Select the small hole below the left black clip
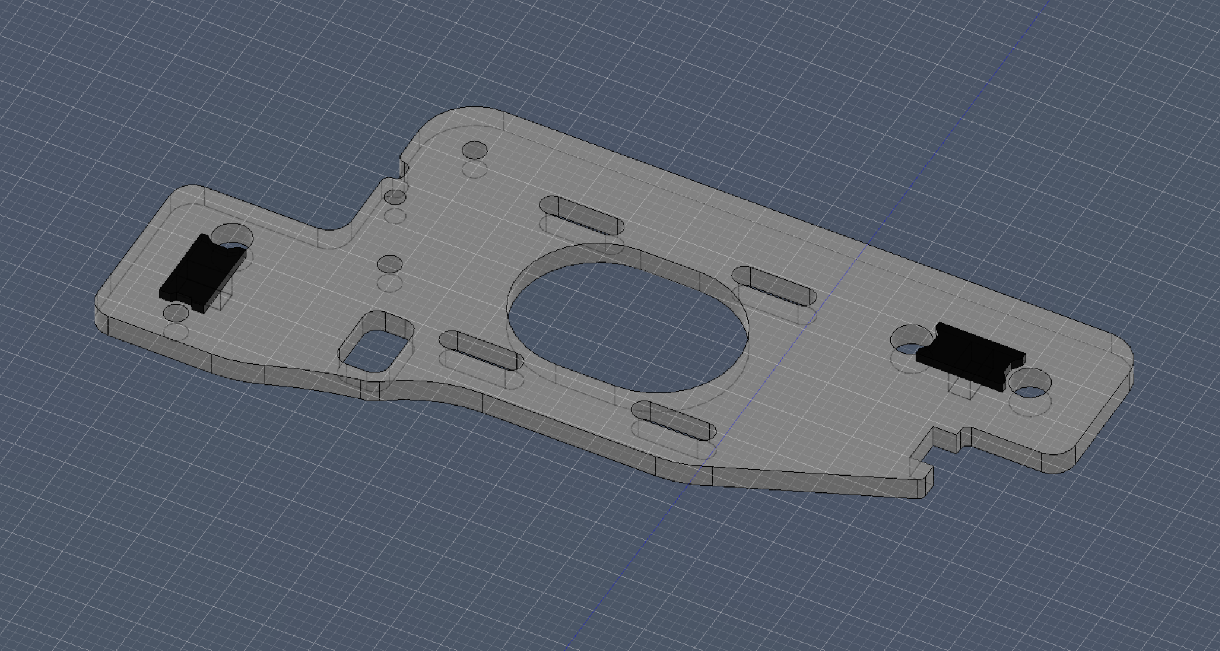The image size is (1220, 651). tap(176, 312)
